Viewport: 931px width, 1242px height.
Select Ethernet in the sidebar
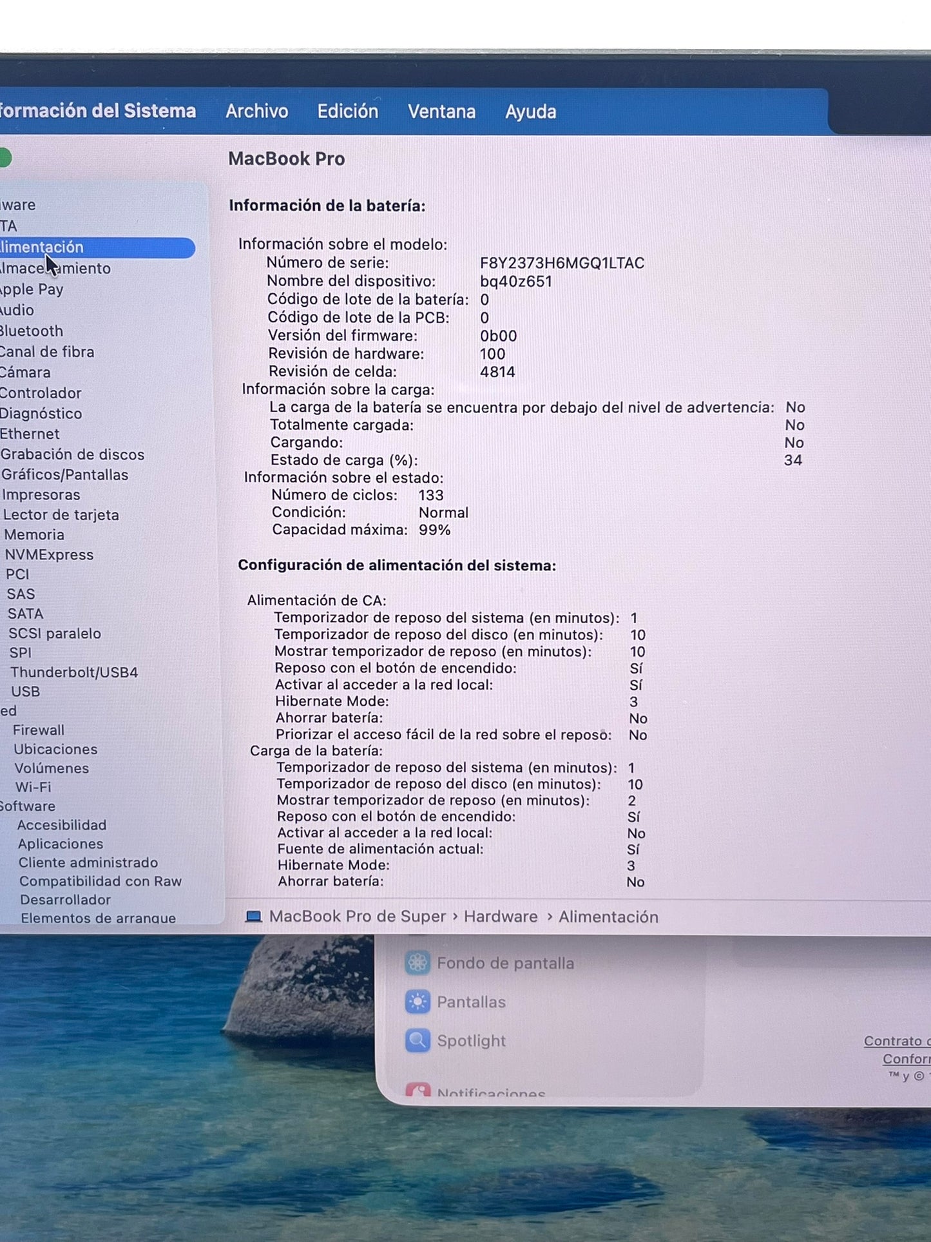click(x=30, y=434)
